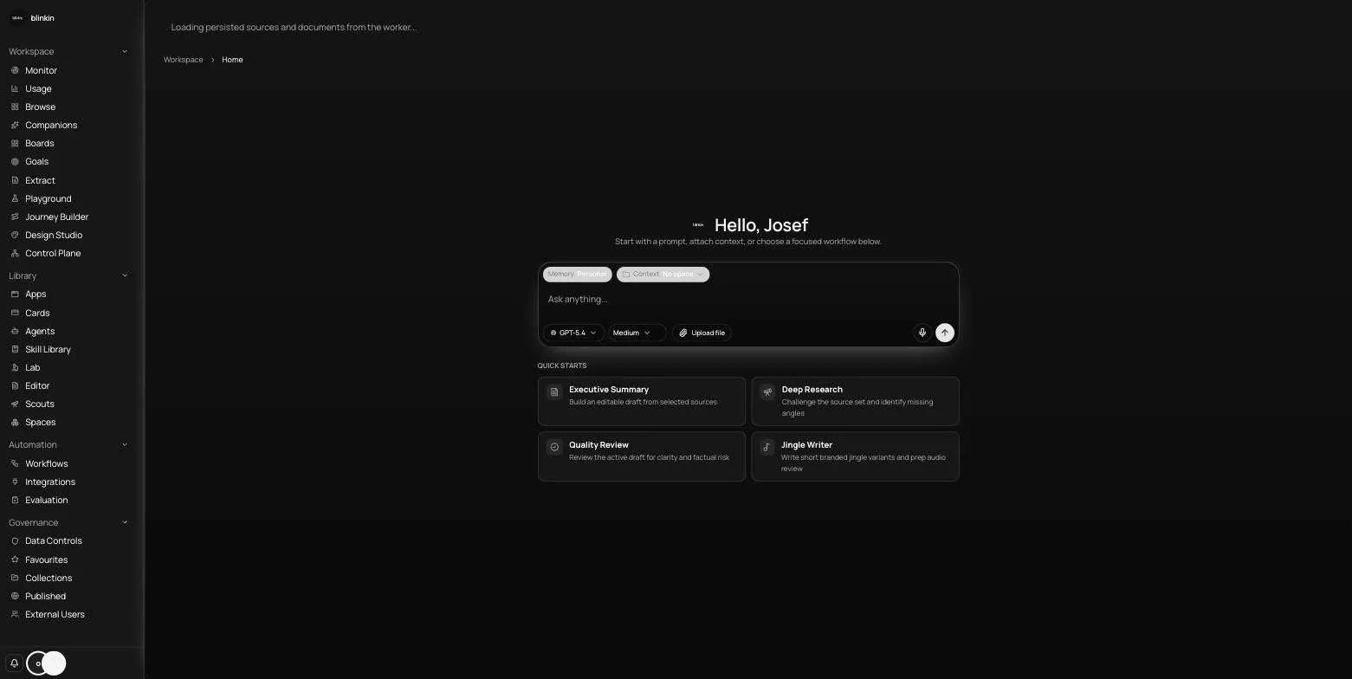Open the Usage chart icon
1352x679 pixels.
(15, 88)
